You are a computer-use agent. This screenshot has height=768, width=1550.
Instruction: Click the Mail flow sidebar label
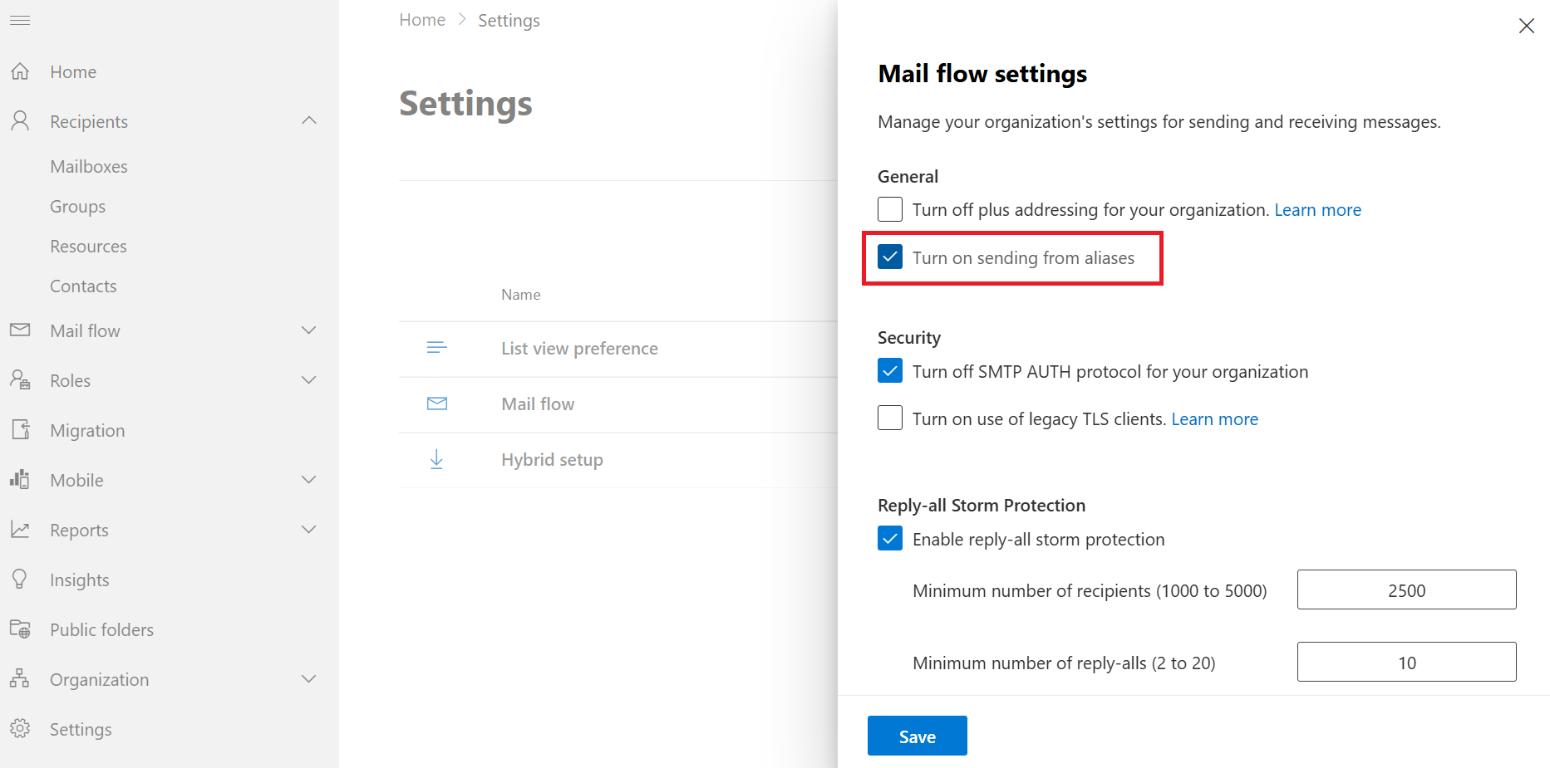point(85,331)
